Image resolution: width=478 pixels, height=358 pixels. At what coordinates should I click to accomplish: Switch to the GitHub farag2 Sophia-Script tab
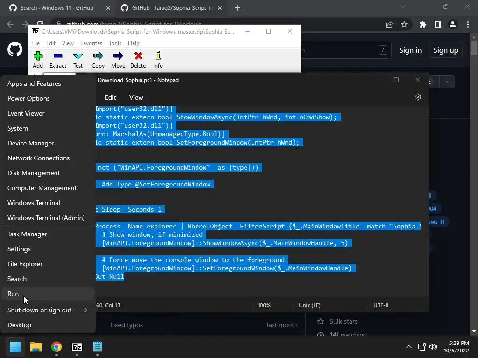tap(172, 8)
